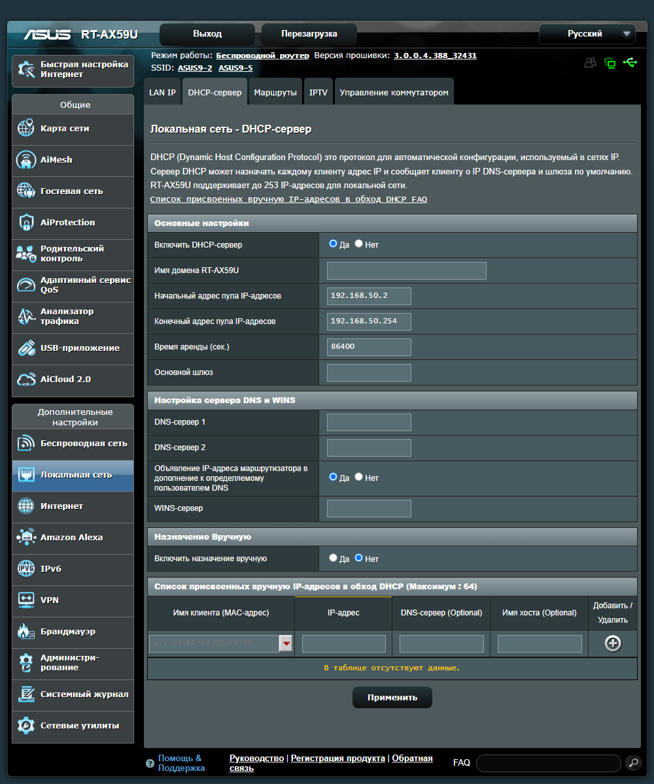Select Да for Включить DHCP-сервер
654x784 pixels.
[x=333, y=244]
